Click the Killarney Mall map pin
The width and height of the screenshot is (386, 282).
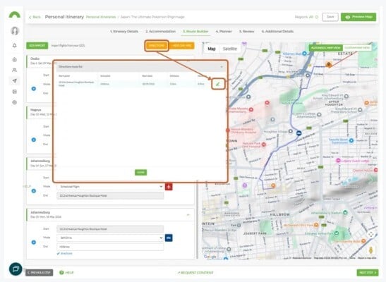(x=304, y=53)
